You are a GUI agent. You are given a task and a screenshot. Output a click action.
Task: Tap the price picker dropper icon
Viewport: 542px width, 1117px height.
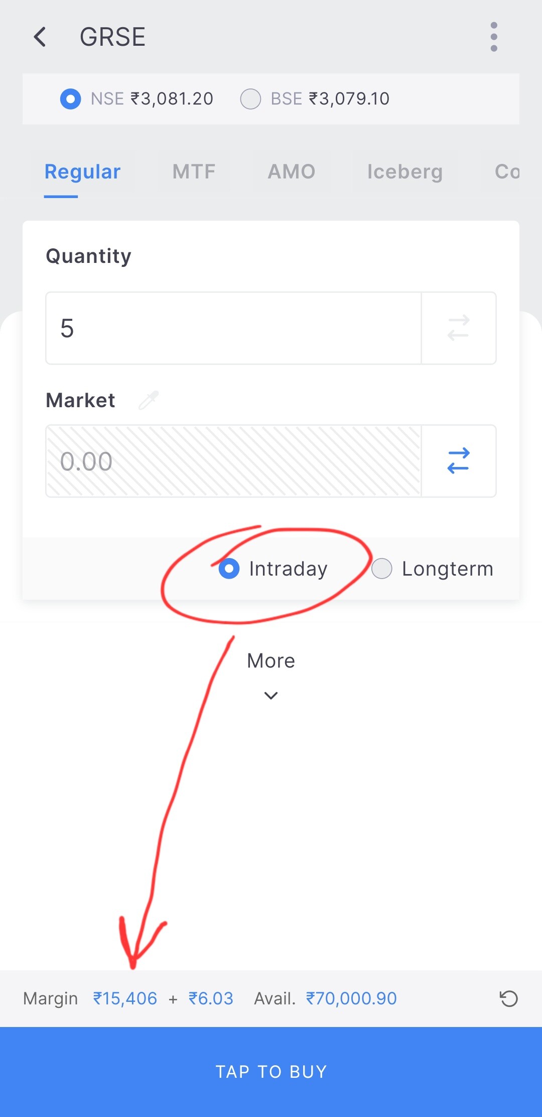coord(149,400)
